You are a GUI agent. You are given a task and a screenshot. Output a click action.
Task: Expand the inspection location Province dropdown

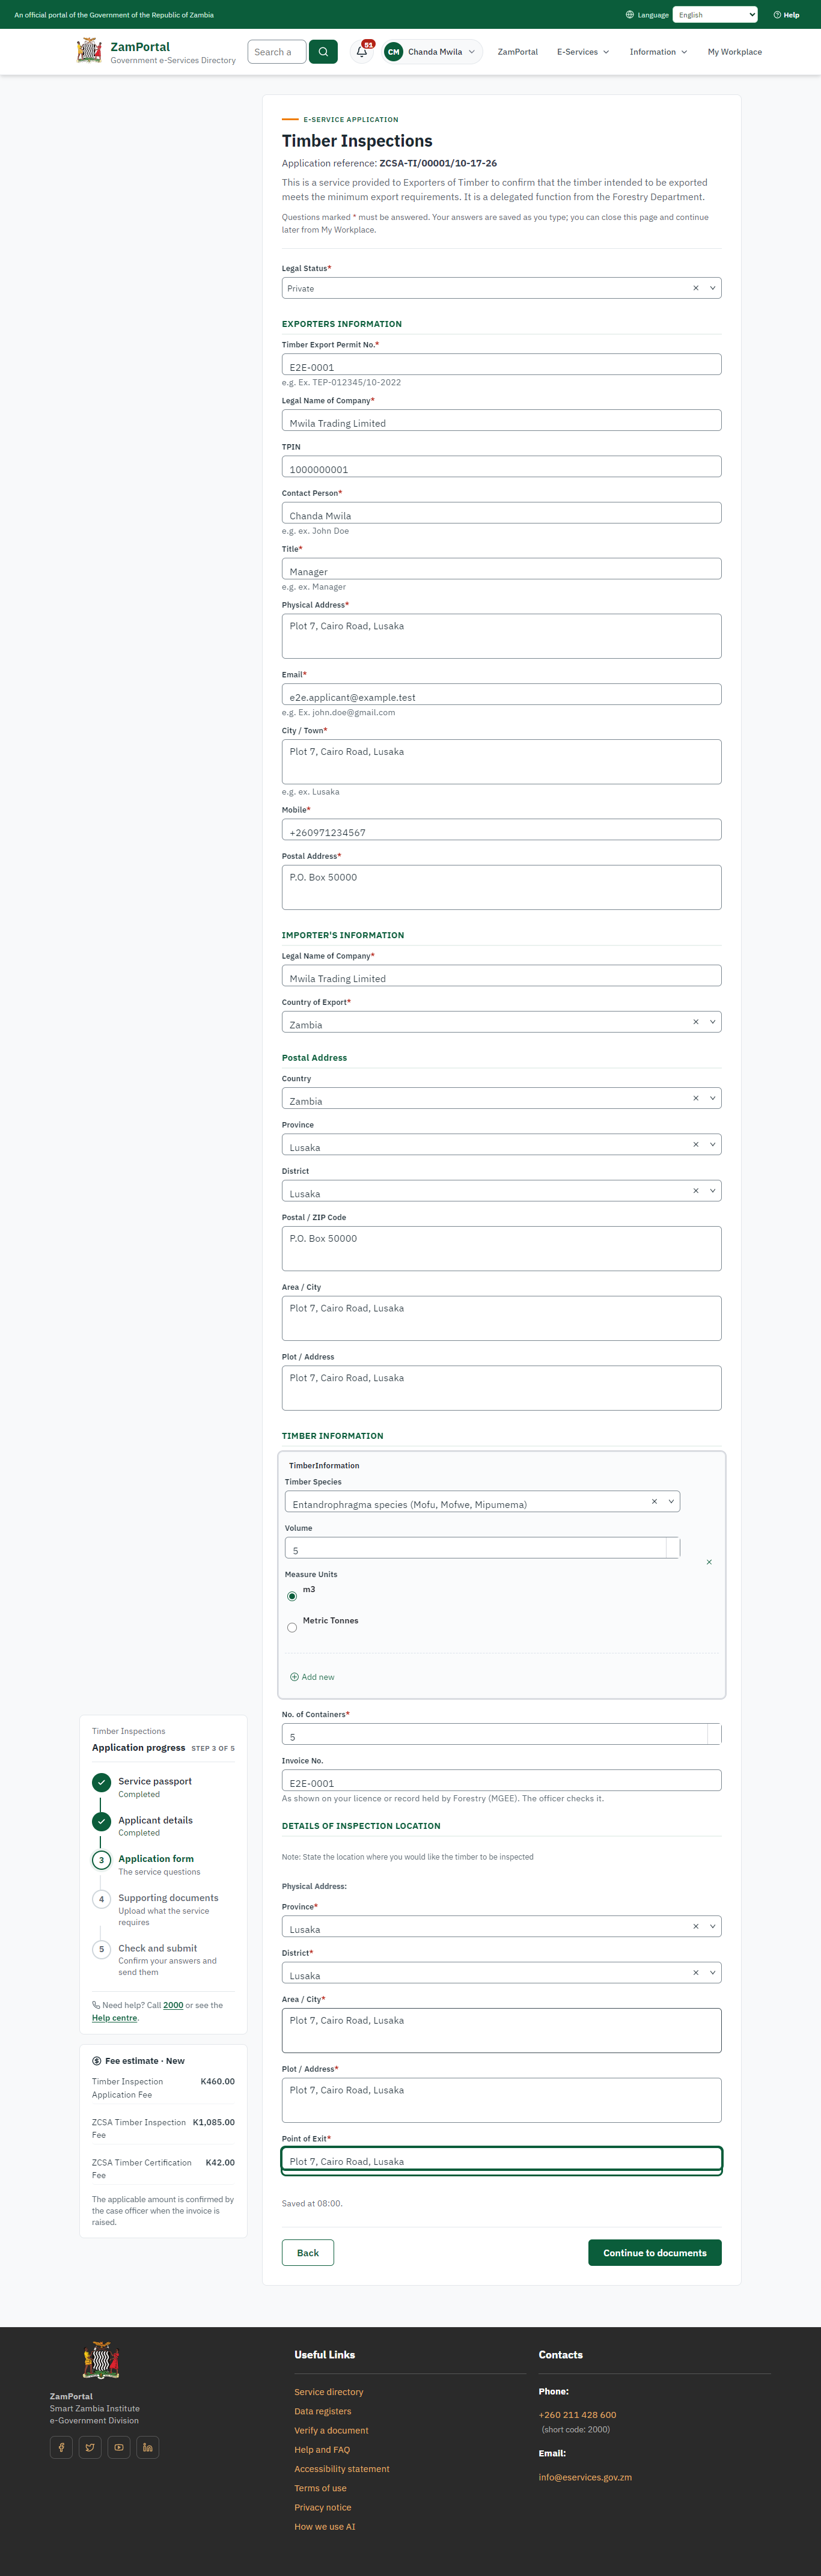(x=713, y=1926)
